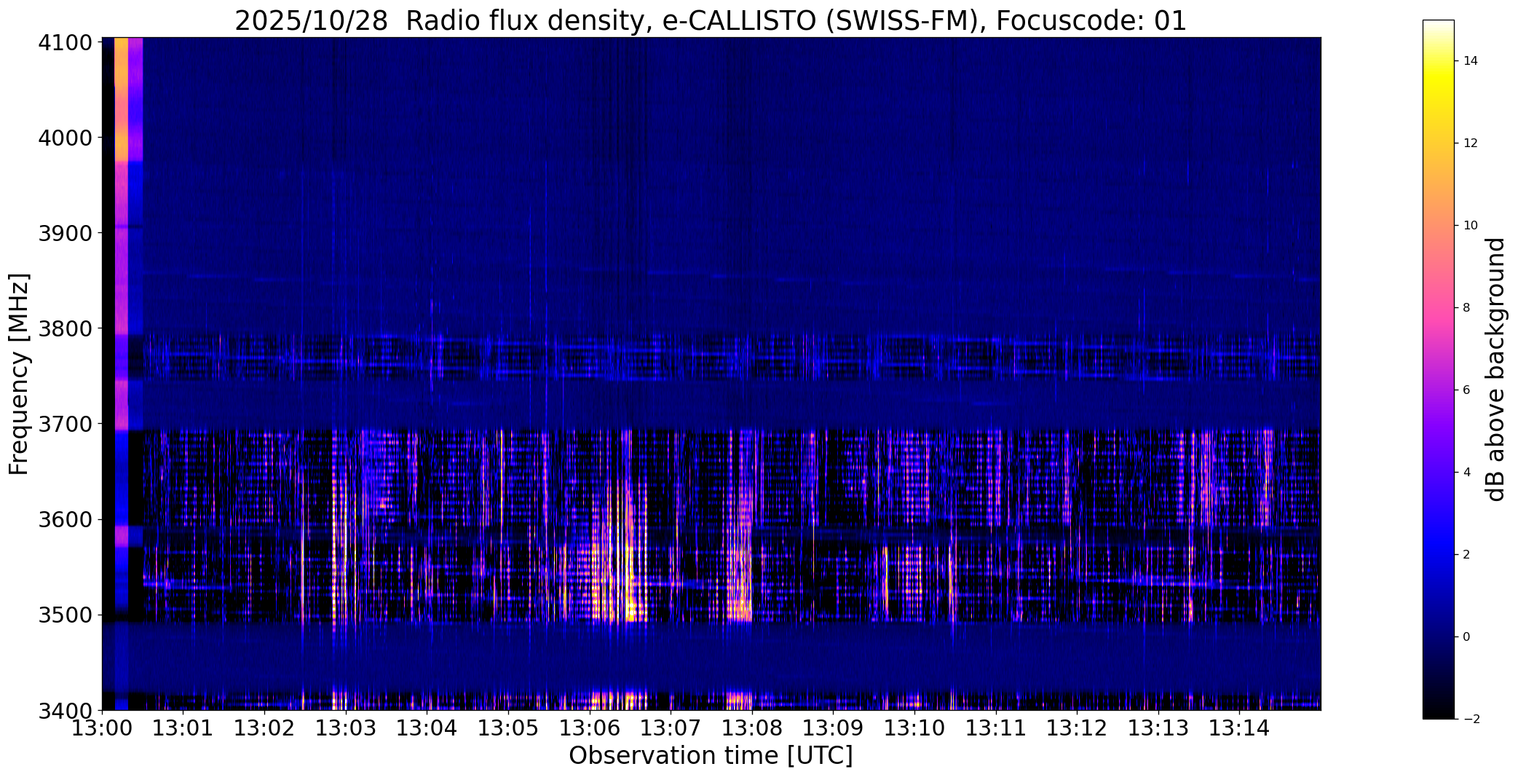
Task: Click the colorbar tick value −2
Action: [1470, 719]
